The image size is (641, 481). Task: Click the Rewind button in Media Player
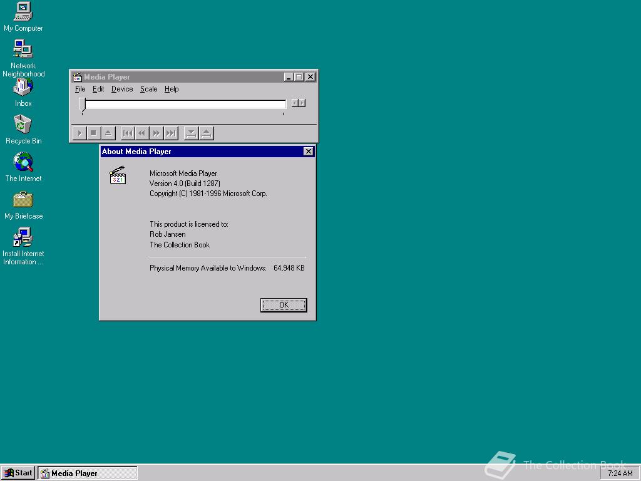coord(142,133)
